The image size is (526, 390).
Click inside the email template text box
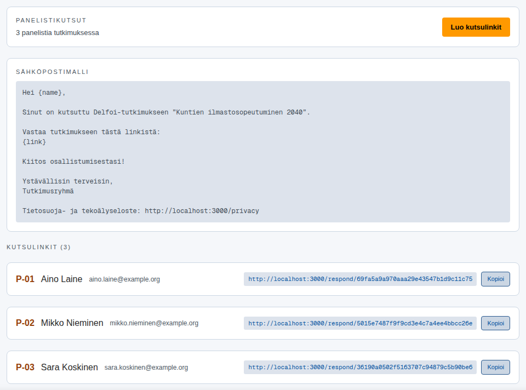pyautogui.click(x=262, y=152)
